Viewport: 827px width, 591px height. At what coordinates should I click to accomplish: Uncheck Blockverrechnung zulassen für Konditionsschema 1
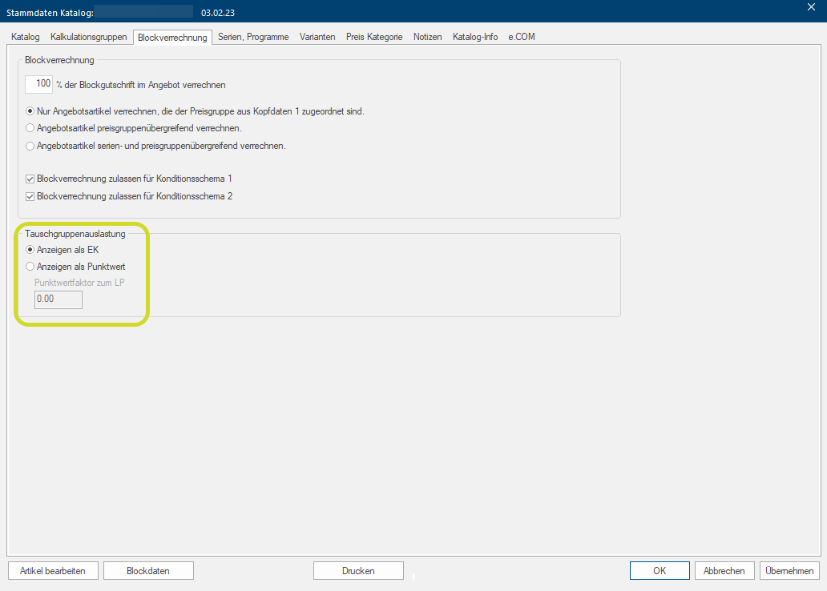coord(30,179)
